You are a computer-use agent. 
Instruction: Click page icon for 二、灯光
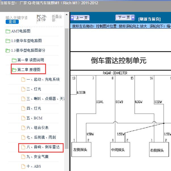tap(23, 89)
